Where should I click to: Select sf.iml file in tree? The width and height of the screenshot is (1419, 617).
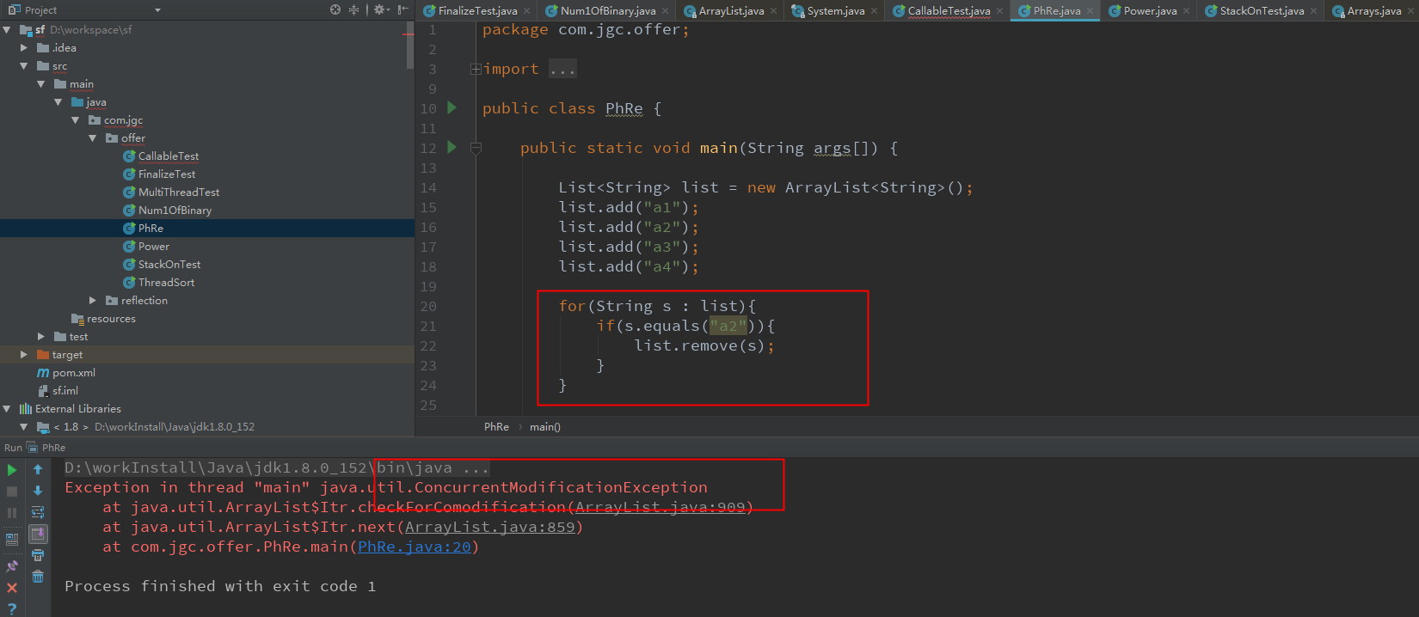pos(64,391)
